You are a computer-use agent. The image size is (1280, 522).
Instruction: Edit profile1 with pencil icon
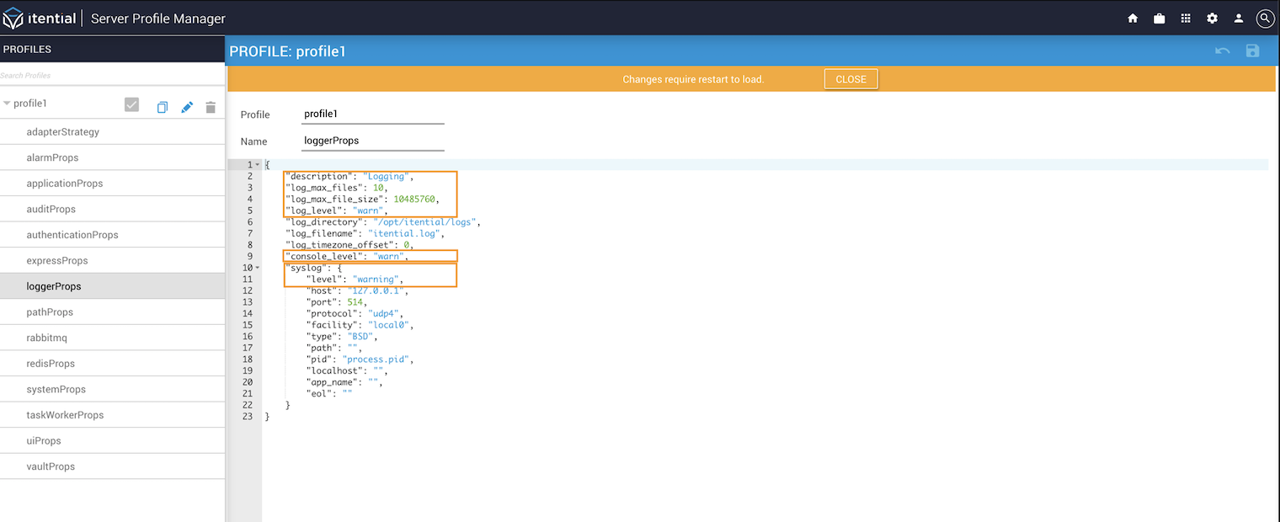[187, 107]
